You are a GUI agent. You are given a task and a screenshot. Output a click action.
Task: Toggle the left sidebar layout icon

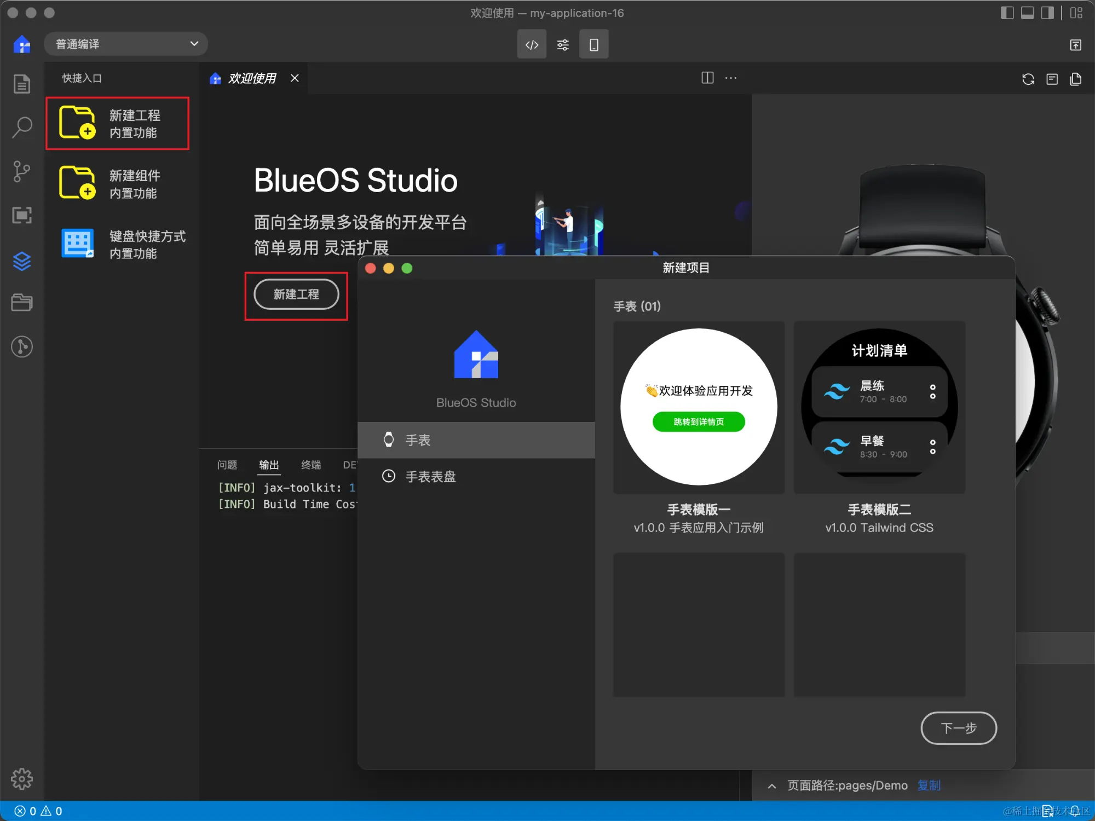tap(1007, 13)
